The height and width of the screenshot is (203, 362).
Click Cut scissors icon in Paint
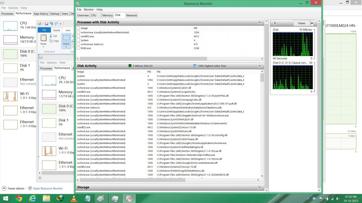[x=51, y=36]
